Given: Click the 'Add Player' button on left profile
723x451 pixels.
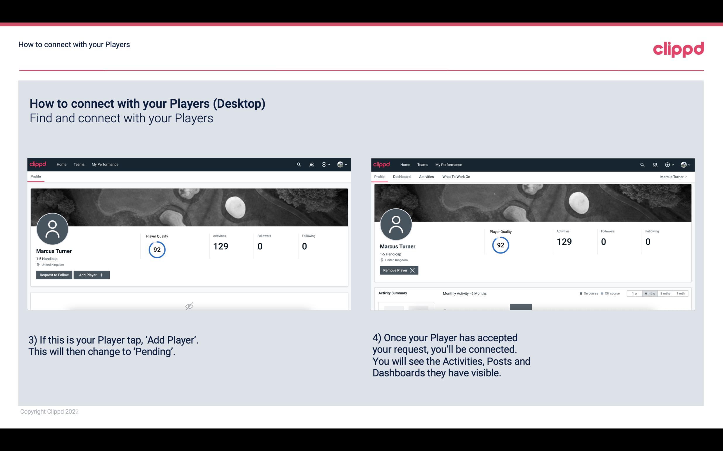Looking at the screenshot, I should coord(92,275).
